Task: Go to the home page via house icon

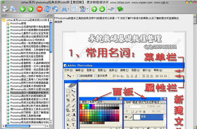Action: point(55,9)
